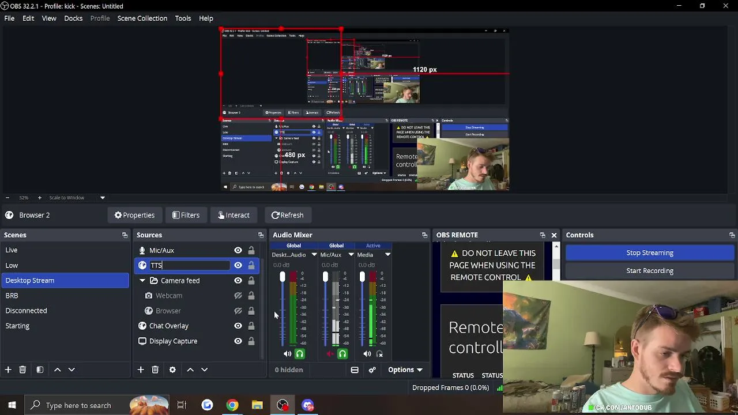The height and width of the screenshot is (415, 738).
Task: Open Desktop Audio channel dropdown menu
Action: [x=314, y=255]
